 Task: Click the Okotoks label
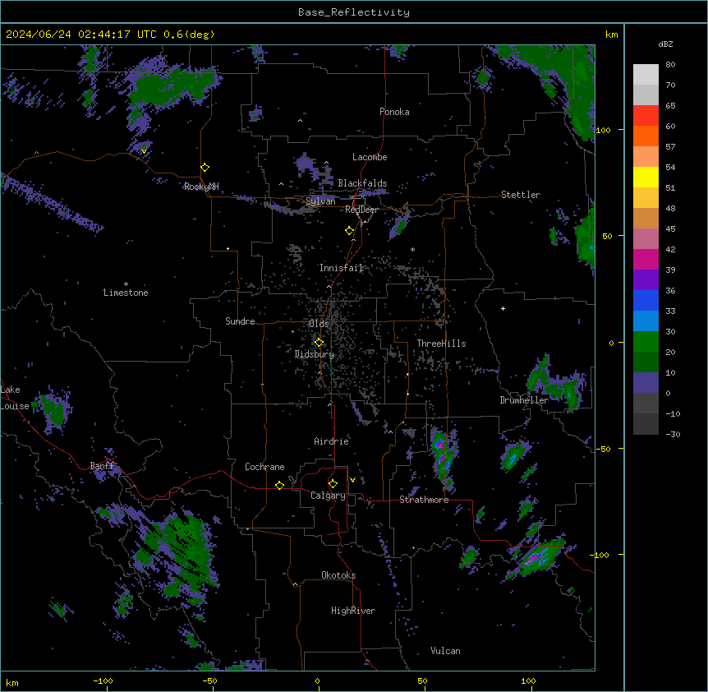(x=338, y=575)
